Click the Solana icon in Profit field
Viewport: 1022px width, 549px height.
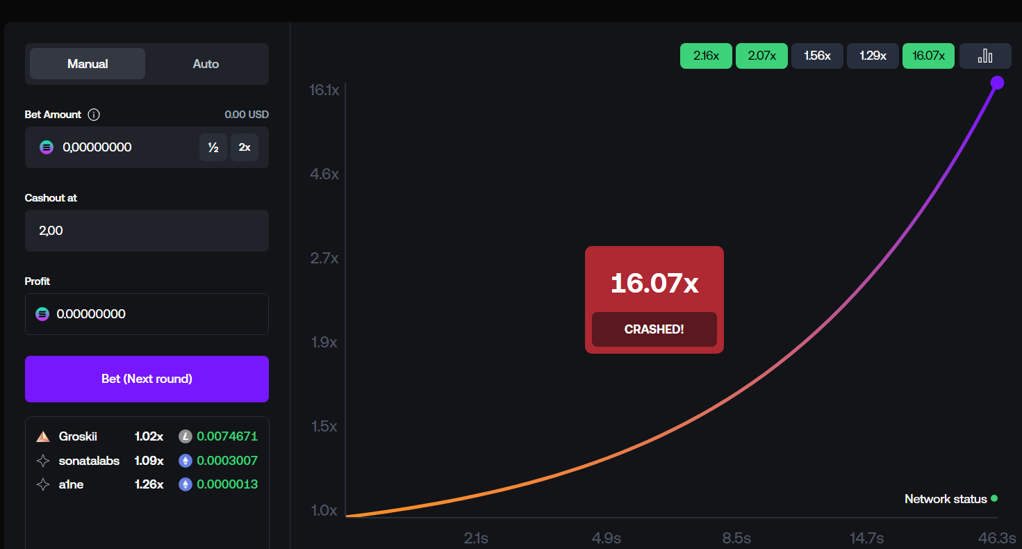click(x=42, y=314)
